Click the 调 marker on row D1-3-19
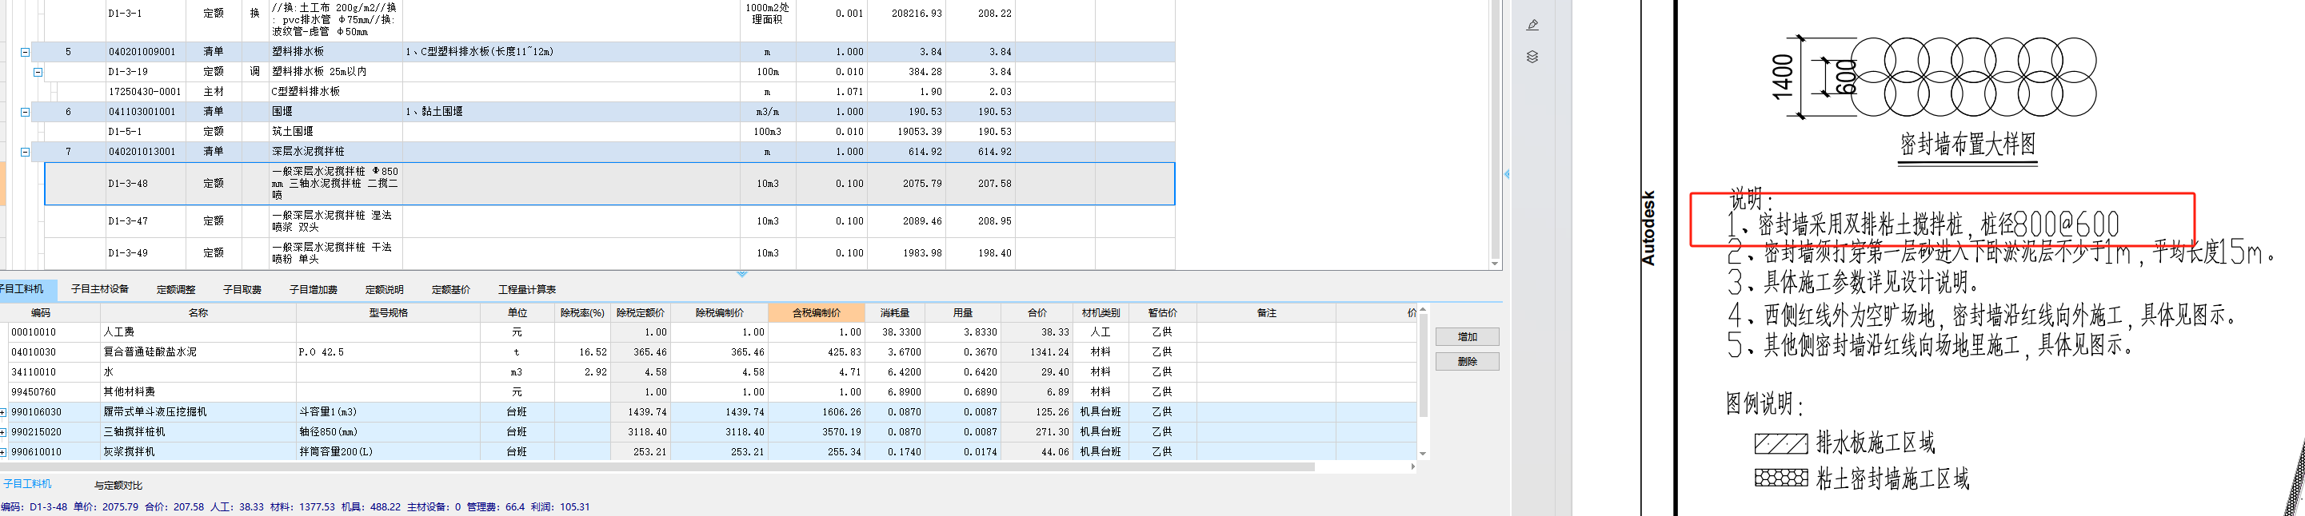The image size is (2305, 516). click(255, 72)
